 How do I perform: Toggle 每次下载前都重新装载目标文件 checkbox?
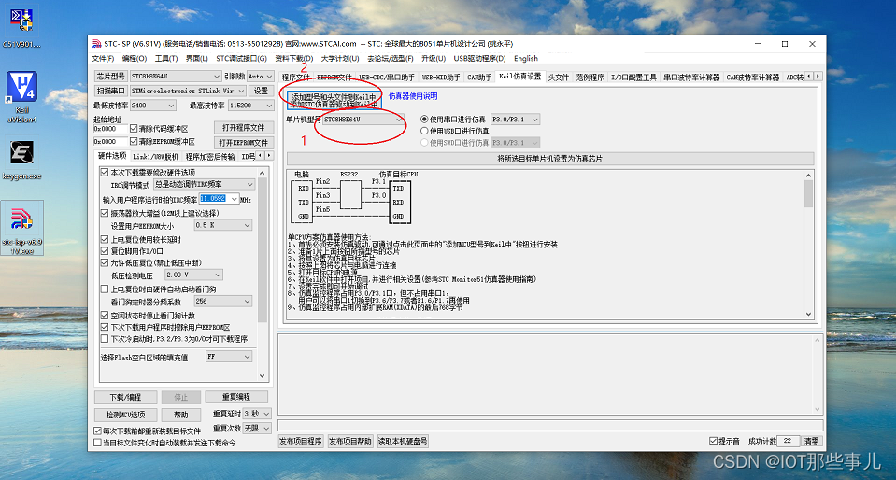[x=97, y=431]
